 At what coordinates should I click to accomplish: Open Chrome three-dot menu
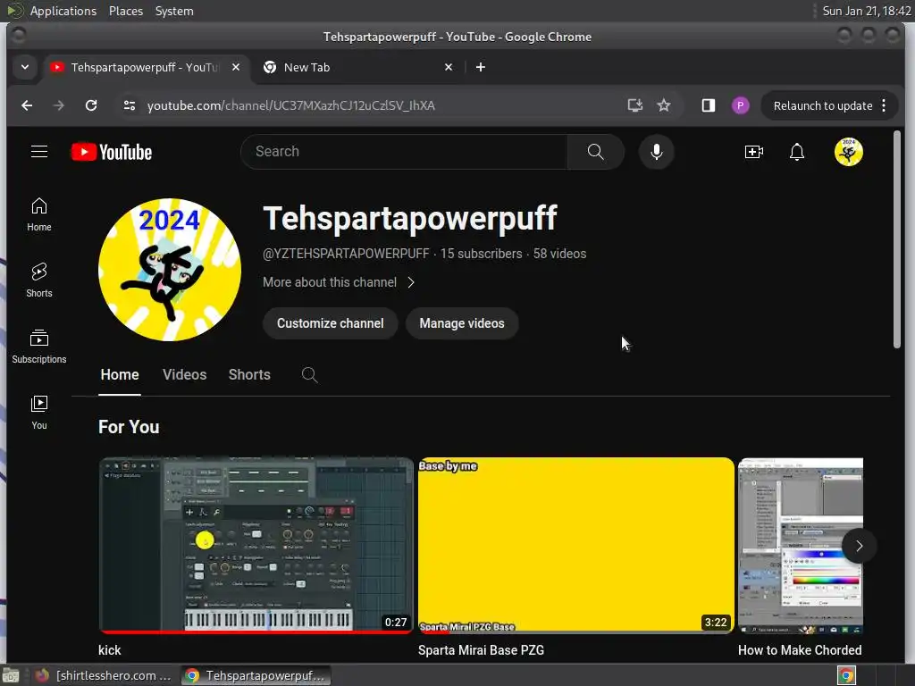point(884,105)
